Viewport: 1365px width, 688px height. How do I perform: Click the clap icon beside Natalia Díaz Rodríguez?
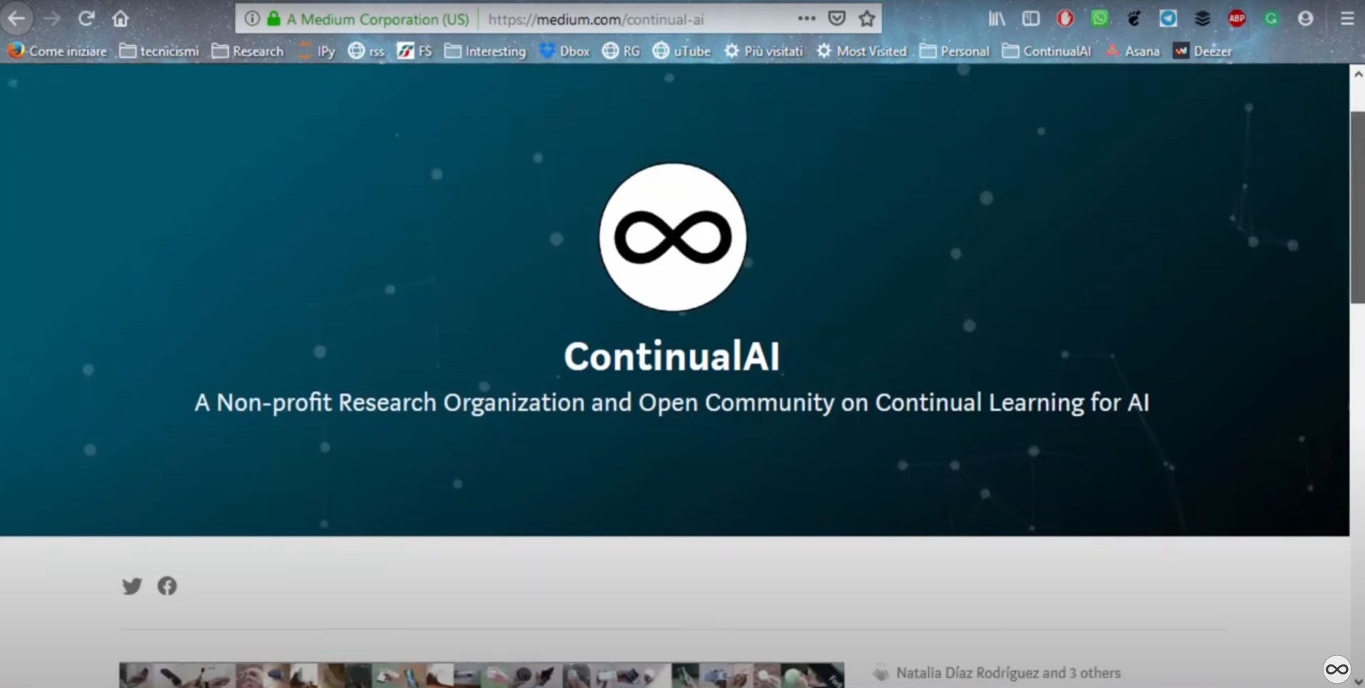tap(881, 673)
